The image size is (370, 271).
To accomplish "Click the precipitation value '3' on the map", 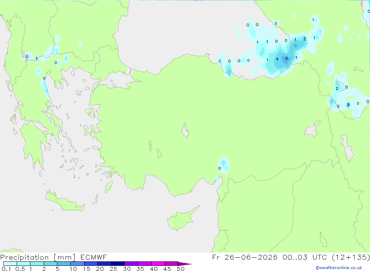I will click(348, 105).
